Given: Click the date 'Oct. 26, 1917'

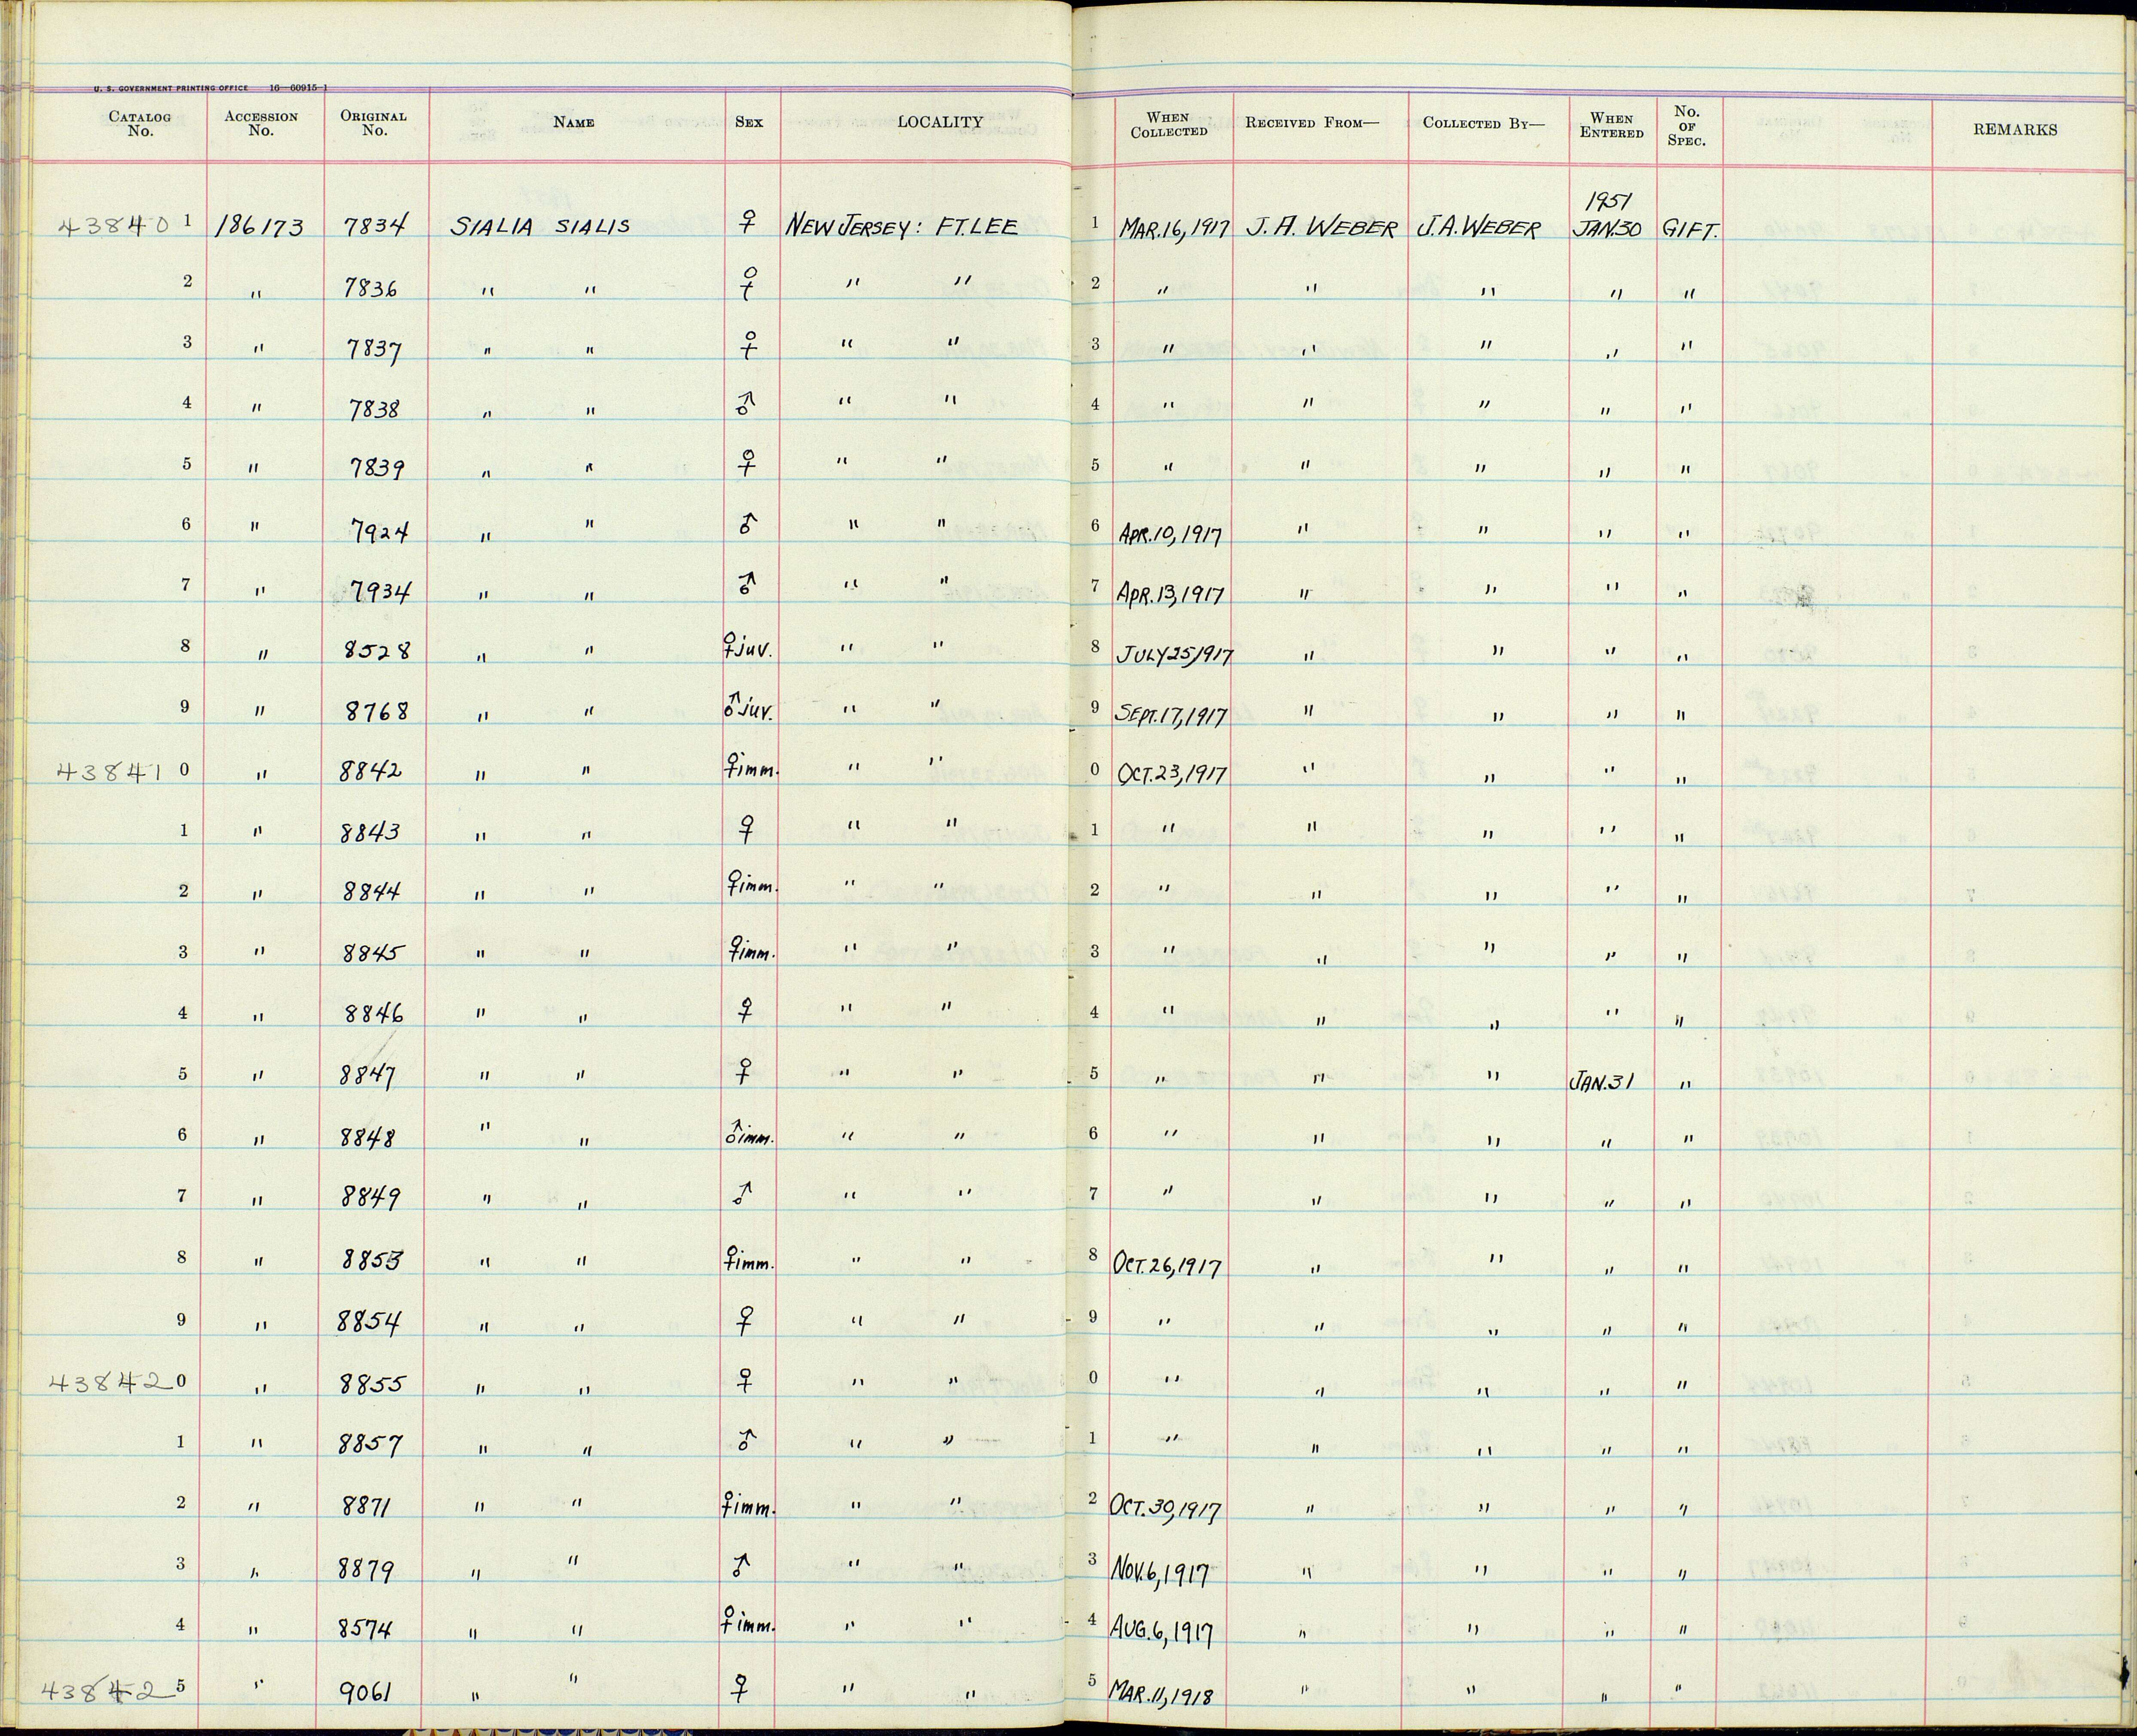Looking at the screenshot, I should click(x=1168, y=1268).
